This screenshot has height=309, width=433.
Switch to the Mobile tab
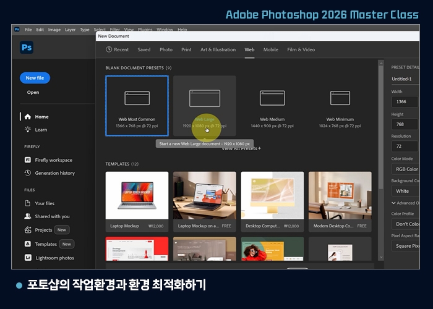[x=271, y=49]
